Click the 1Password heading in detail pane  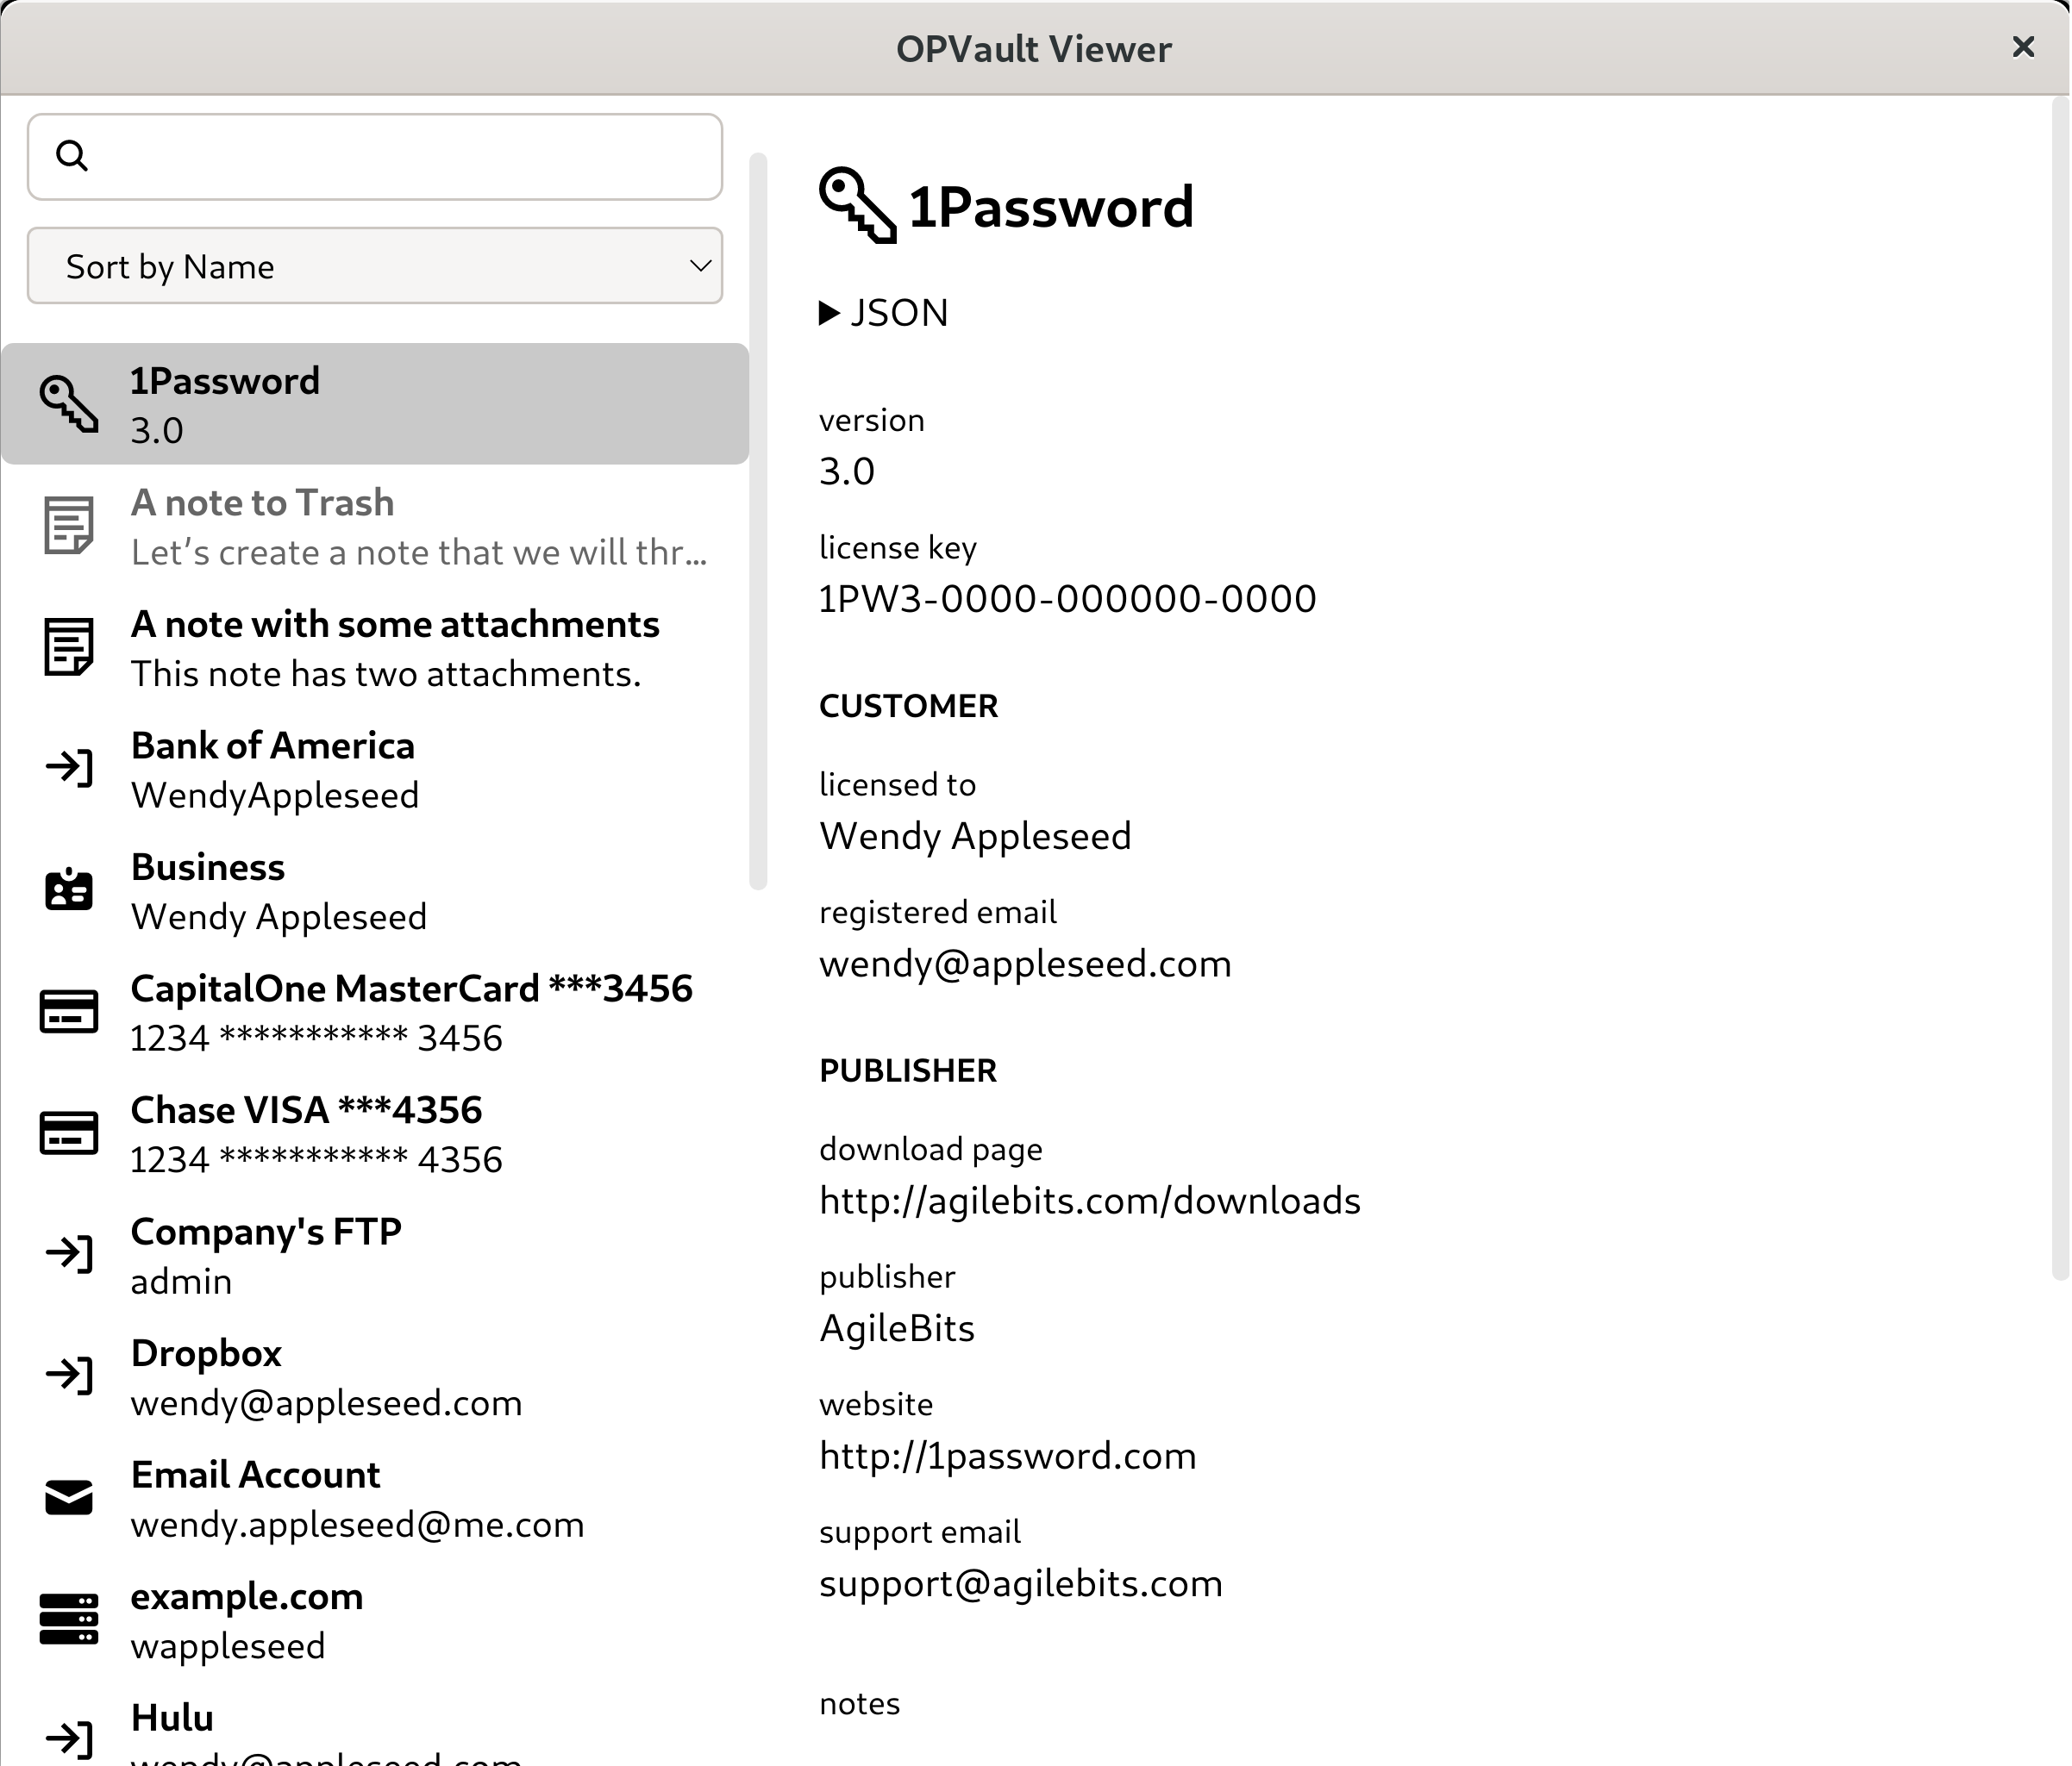(x=1051, y=208)
